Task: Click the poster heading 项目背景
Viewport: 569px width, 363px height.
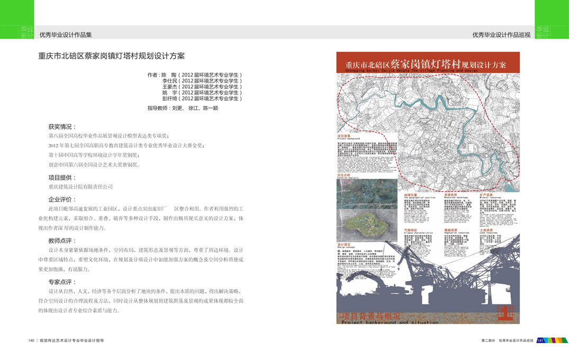Action: [344, 136]
